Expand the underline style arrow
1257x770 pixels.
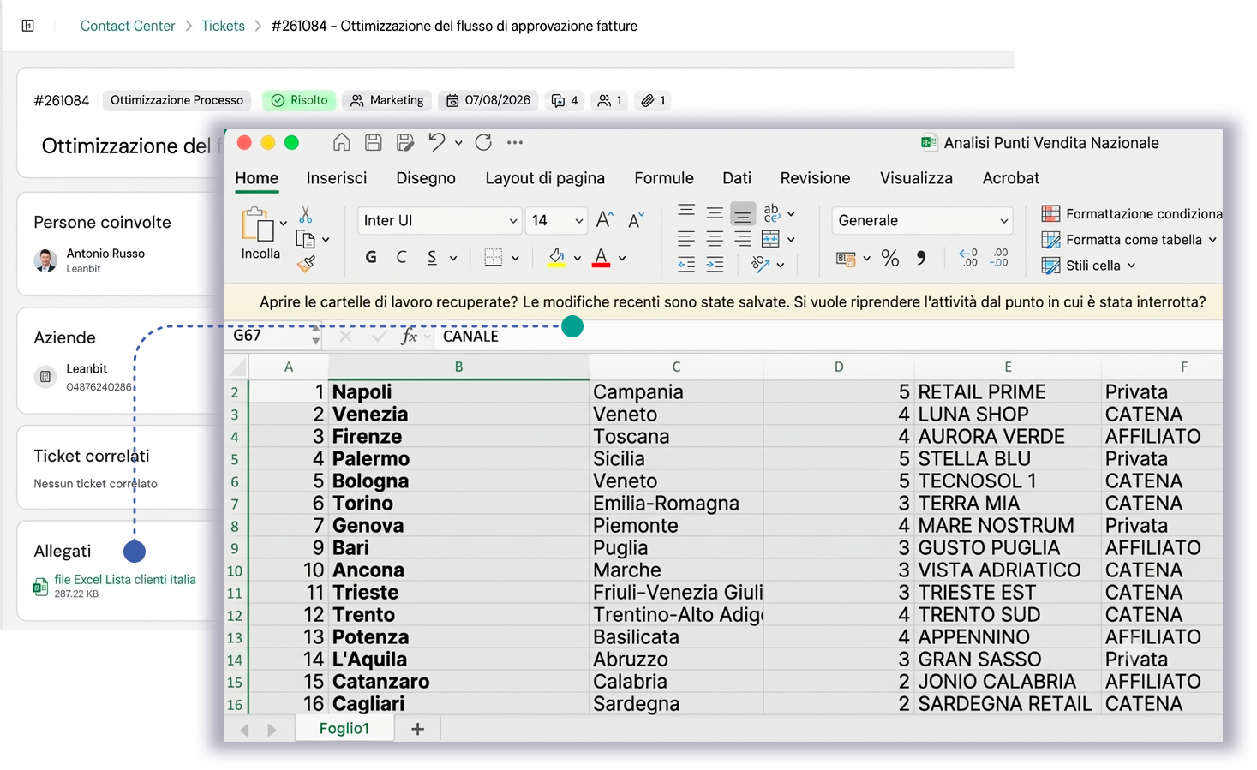click(453, 258)
